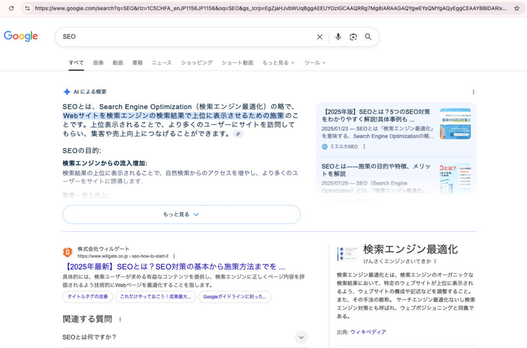Click the タイトルタグの改善 chip

pos(87,297)
